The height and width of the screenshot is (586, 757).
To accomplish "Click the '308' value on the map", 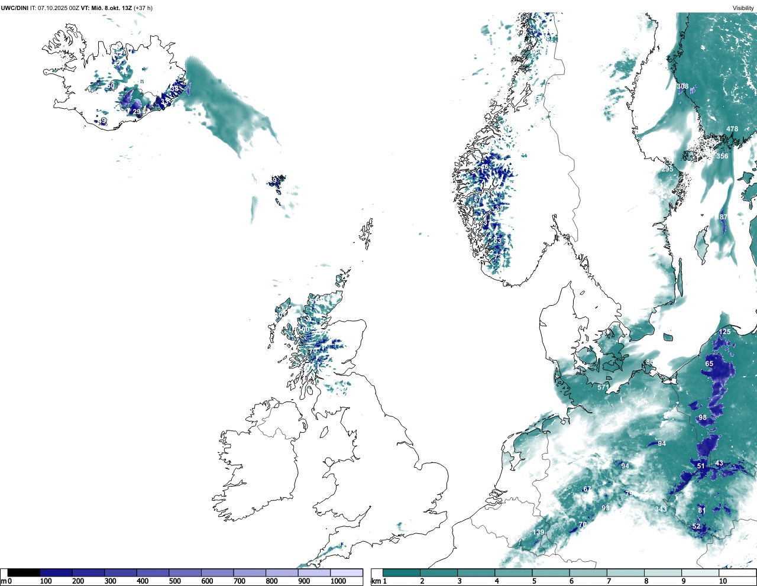I will pos(682,86).
